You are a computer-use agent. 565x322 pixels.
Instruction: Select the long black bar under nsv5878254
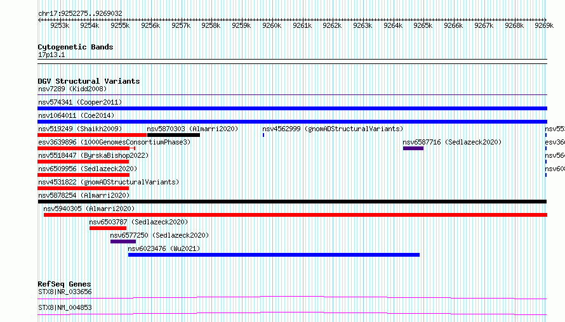292,202
